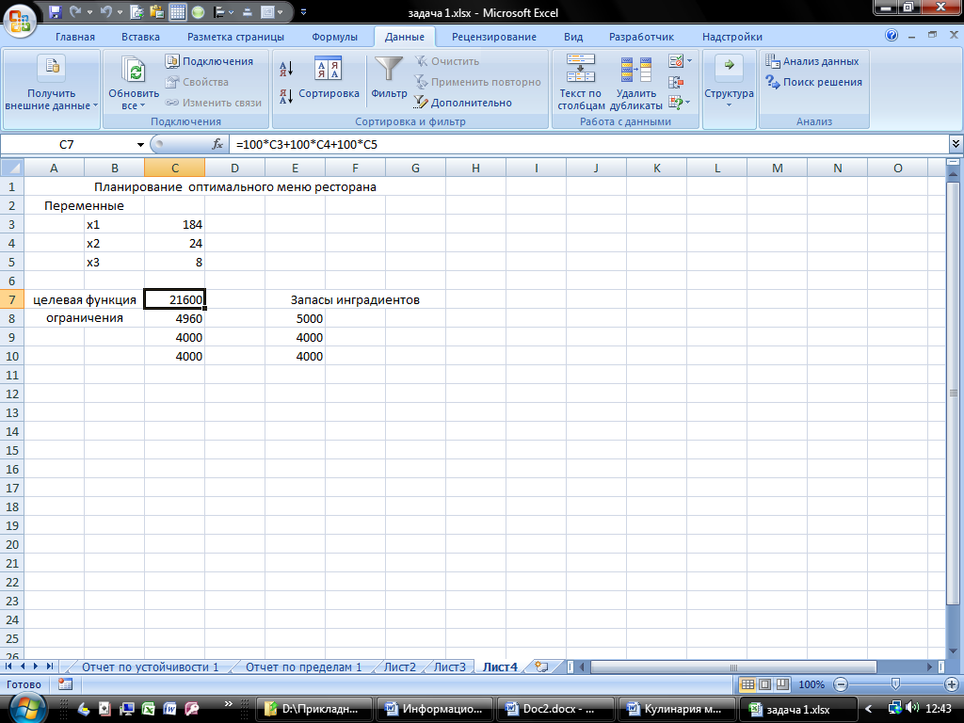This screenshot has height=723, width=964.
Task: Launch Поиск решения solver
Action: [813, 82]
